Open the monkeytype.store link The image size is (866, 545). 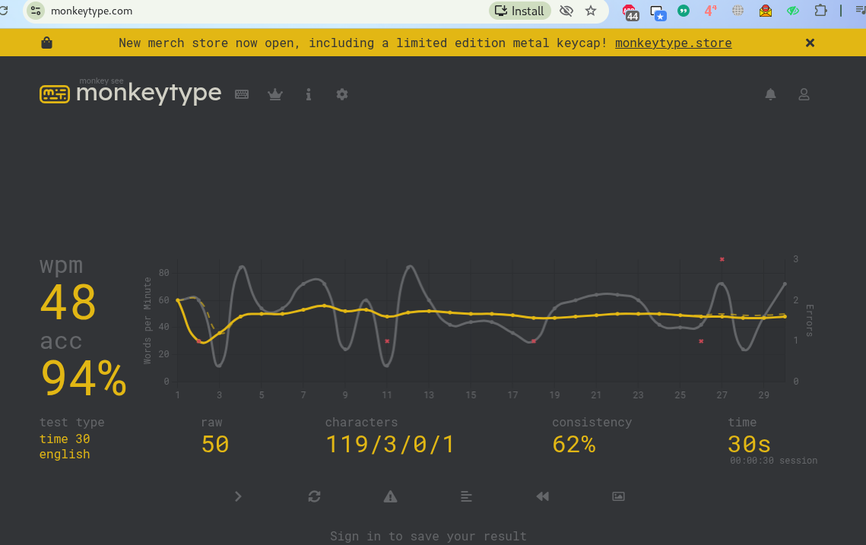(x=673, y=43)
